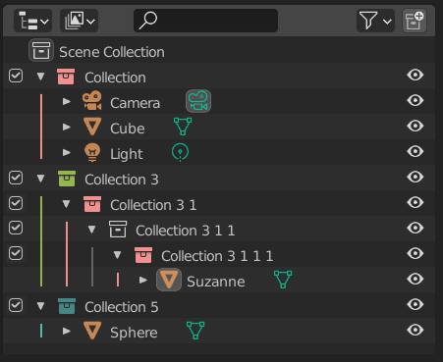Hide the Light with eye icon

(415, 151)
